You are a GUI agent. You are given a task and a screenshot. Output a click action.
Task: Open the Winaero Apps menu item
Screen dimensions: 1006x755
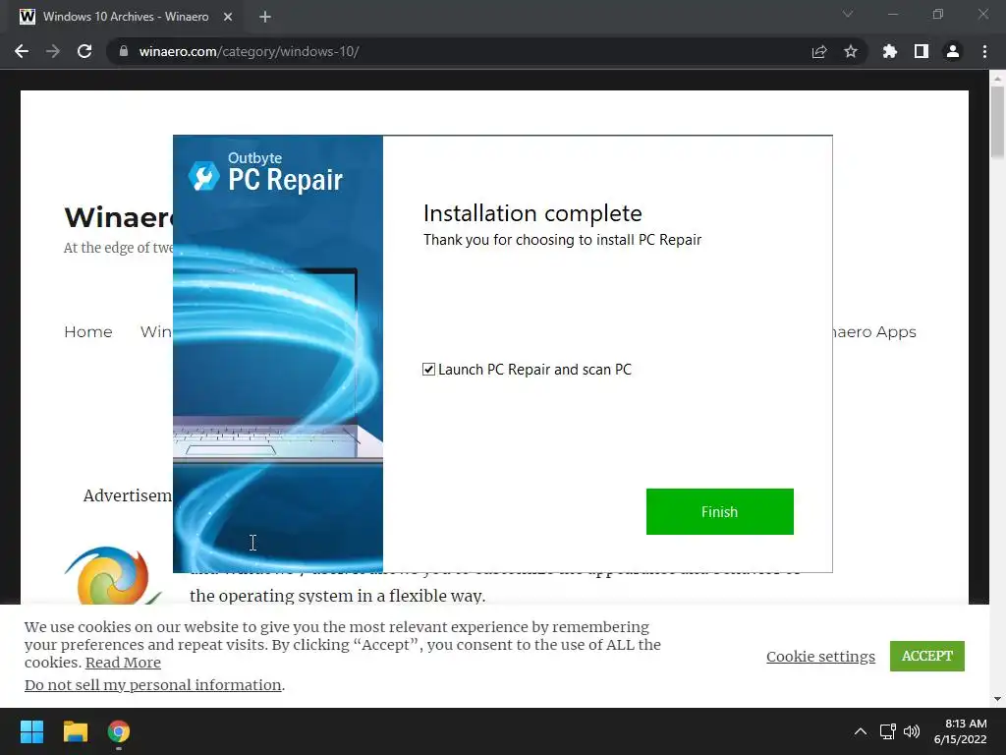(x=874, y=332)
